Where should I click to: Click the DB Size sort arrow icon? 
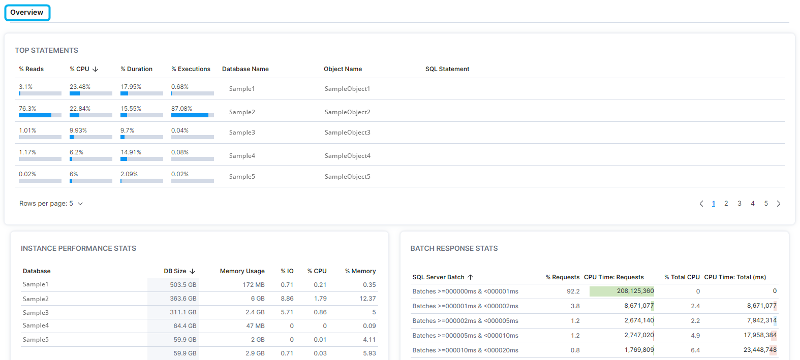click(x=193, y=271)
